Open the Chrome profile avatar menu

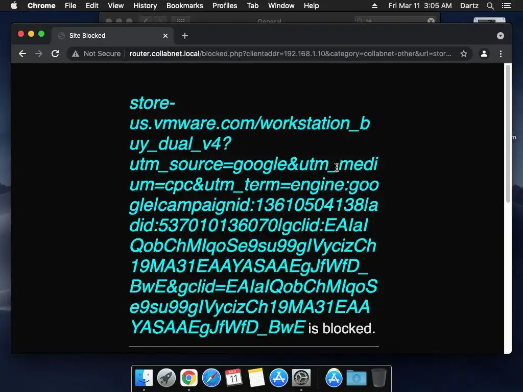(x=484, y=54)
